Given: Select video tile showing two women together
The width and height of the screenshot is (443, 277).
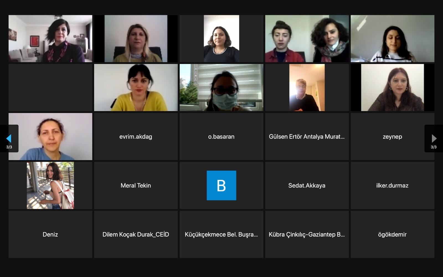Looking at the screenshot, I should pos(307,39).
